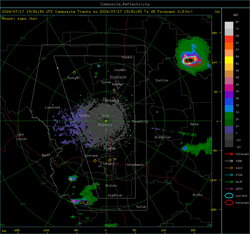Click the Hanna label
The width and height of the screenshot is (250, 234).
(x=194, y=124)
